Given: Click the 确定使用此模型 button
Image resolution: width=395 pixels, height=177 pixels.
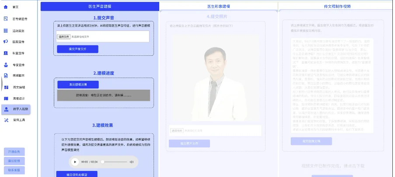Looking at the screenshot, I should 77,174.
